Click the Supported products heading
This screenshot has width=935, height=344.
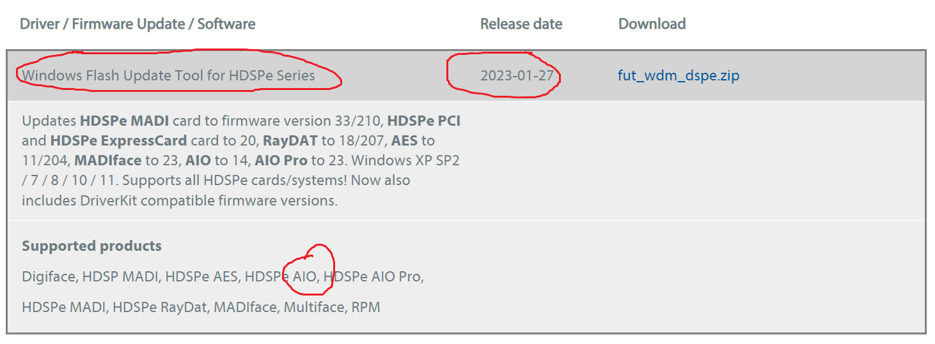pyautogui.click(x=91, y=246)
